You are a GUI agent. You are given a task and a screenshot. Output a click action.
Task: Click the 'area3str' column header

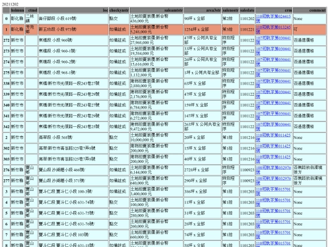[202, 10]
